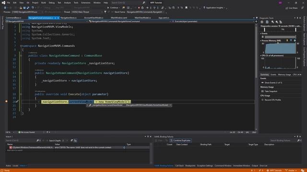
Task: Open the Immediate Window tab
Action: [x=241, y=166]
